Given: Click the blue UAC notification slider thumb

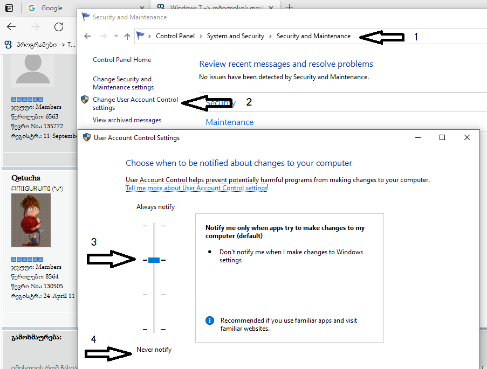Looking at the screenshot, I should click(x=154, y=260).
